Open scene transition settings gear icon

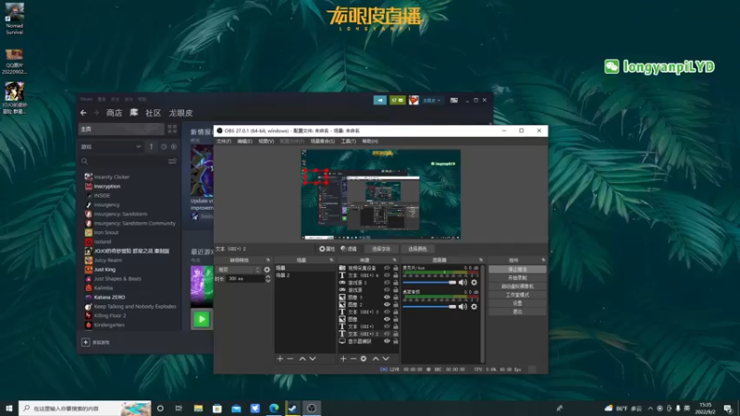click(x=267, y=270)
